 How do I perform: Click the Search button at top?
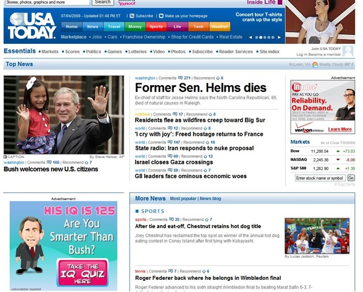pos(103,2)
